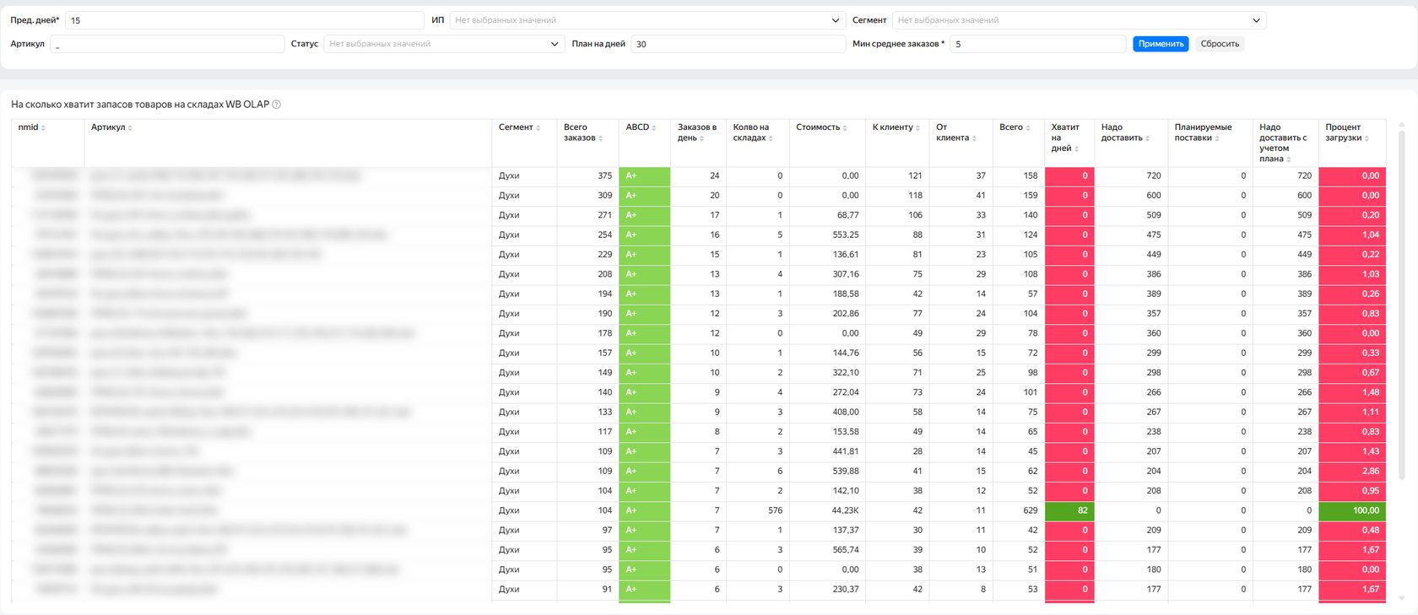Click into the Артикул filter field
Image resolution: width=1418 pixels, height=615 pixels.
167,44
